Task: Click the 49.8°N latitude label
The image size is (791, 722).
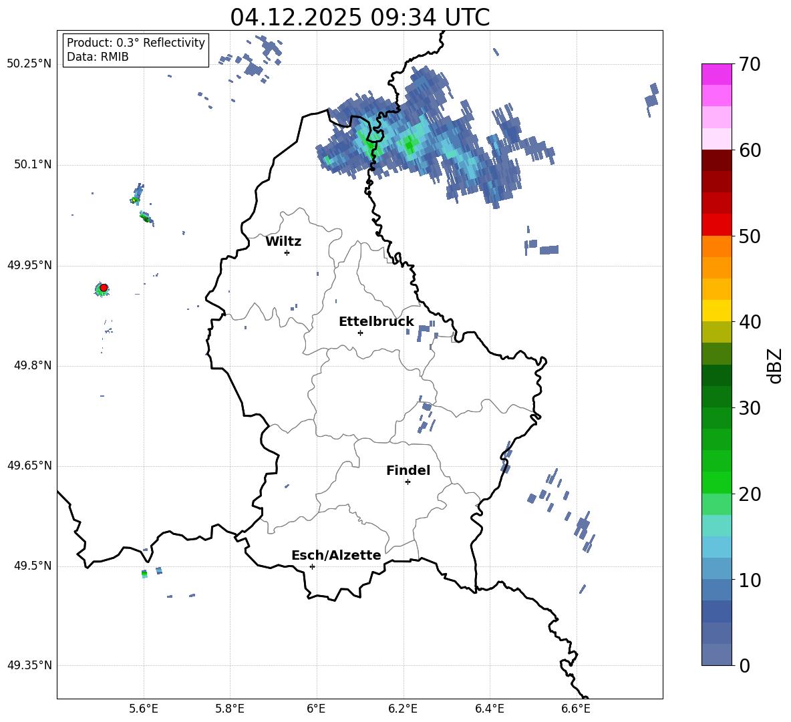Action: pos(33,365)
